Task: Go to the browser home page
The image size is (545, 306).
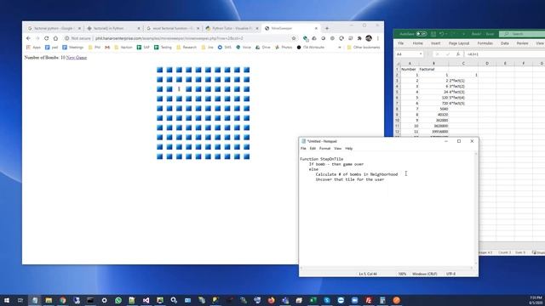Action: (x=55, y=38)
